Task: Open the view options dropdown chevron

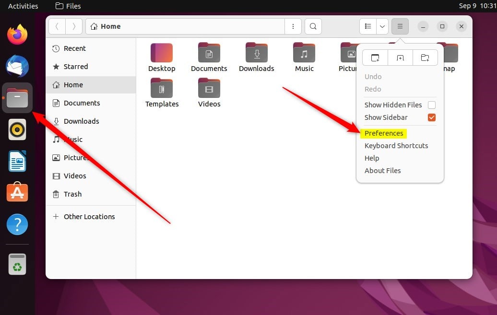Action: tap(382, 26)
